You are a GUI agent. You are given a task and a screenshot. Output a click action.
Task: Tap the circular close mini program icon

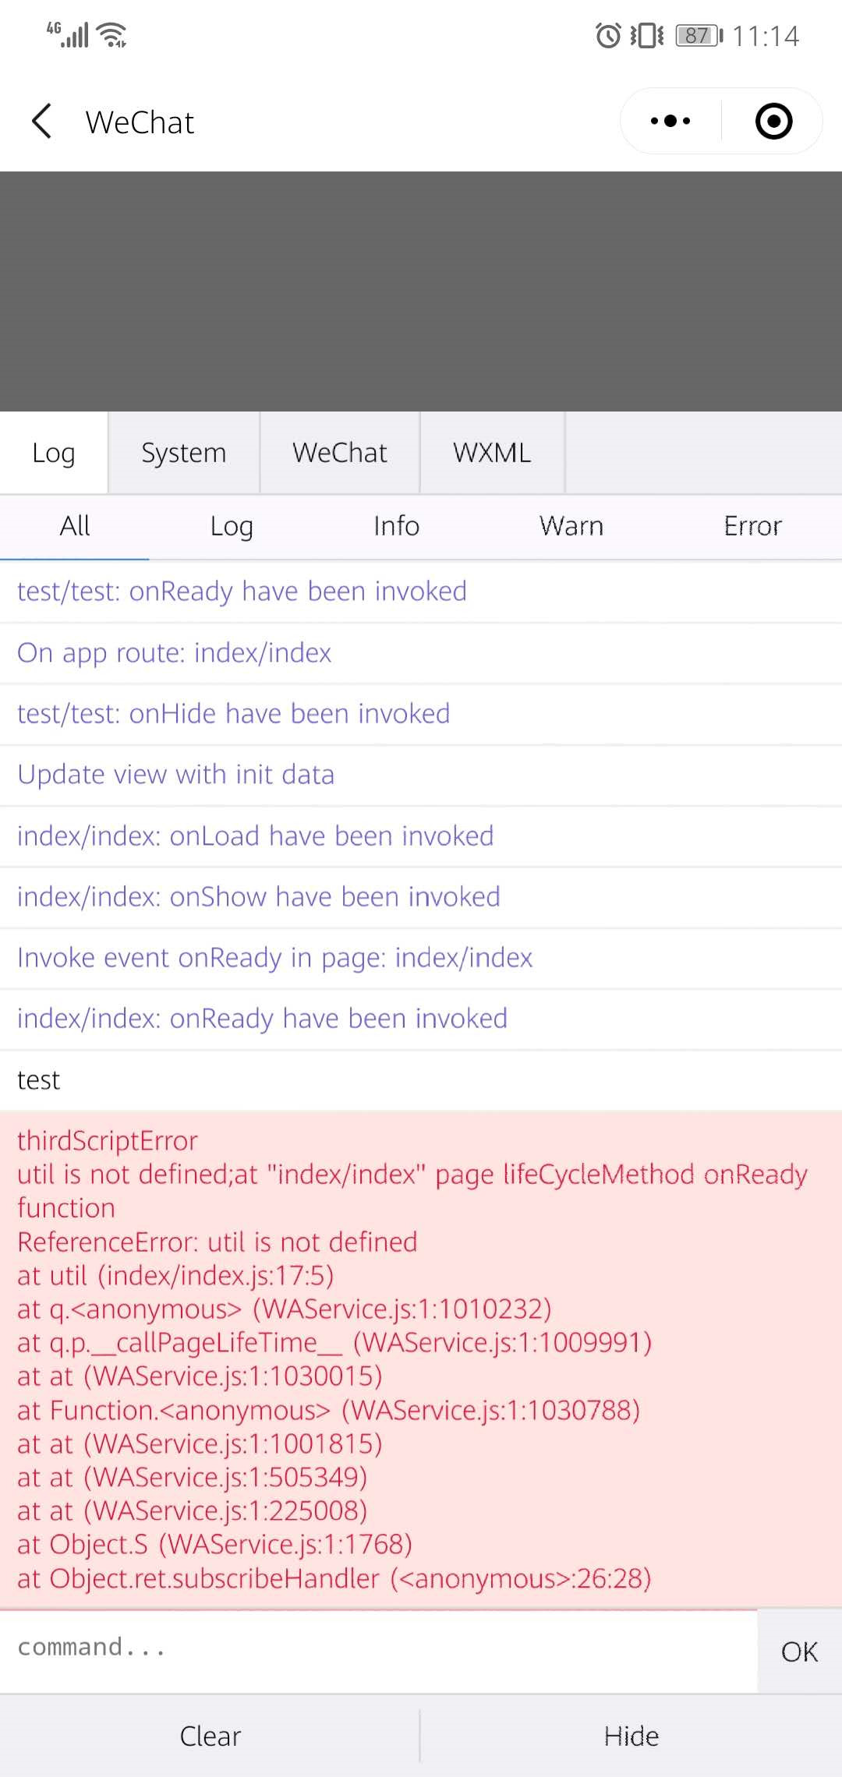click(773, 122)
